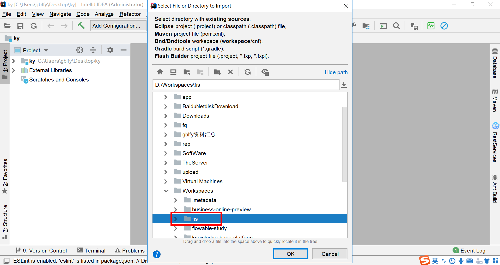Viewport: 500px width, 265px height.
Task: Open the View menu
Action: point(38,14)
